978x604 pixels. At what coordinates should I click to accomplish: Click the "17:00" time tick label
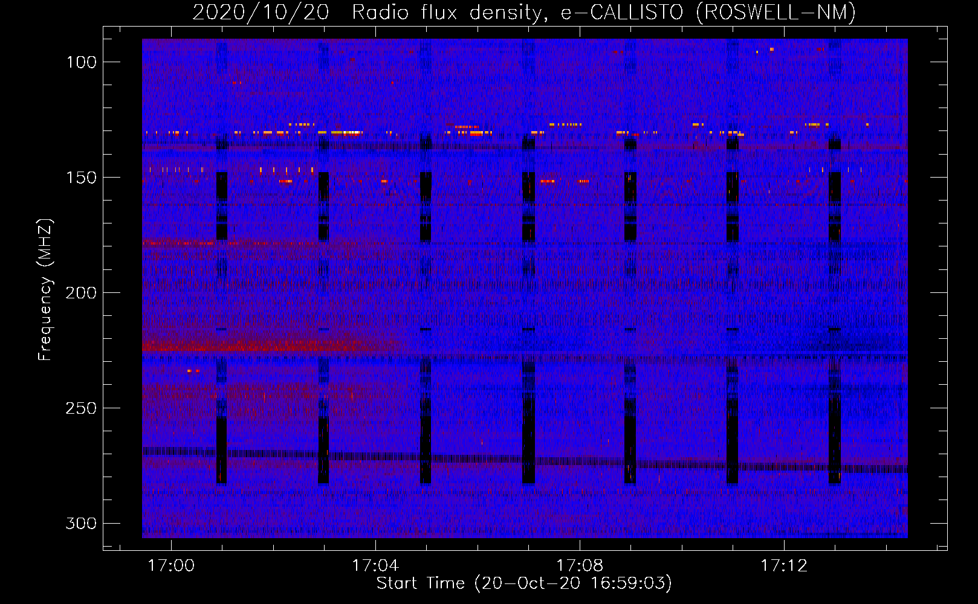tap(172, 566)
